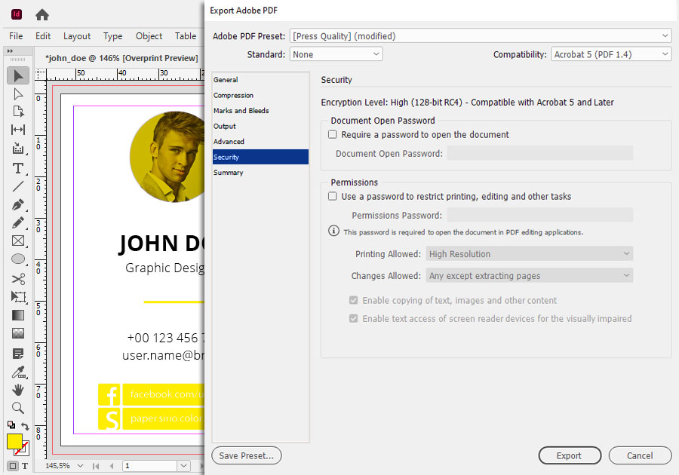Select the Hand tool

pos(18,390)
